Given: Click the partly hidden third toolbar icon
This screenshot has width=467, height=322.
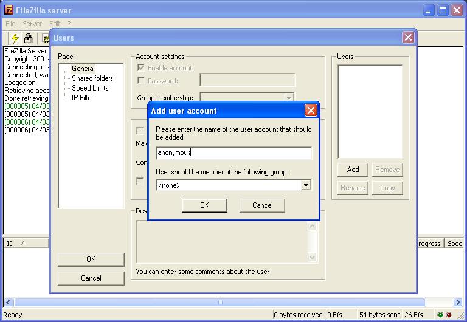Looking at the screenshot, I should [46, 38].
